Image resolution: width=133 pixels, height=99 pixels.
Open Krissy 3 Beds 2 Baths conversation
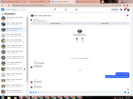tap(13, 63)
